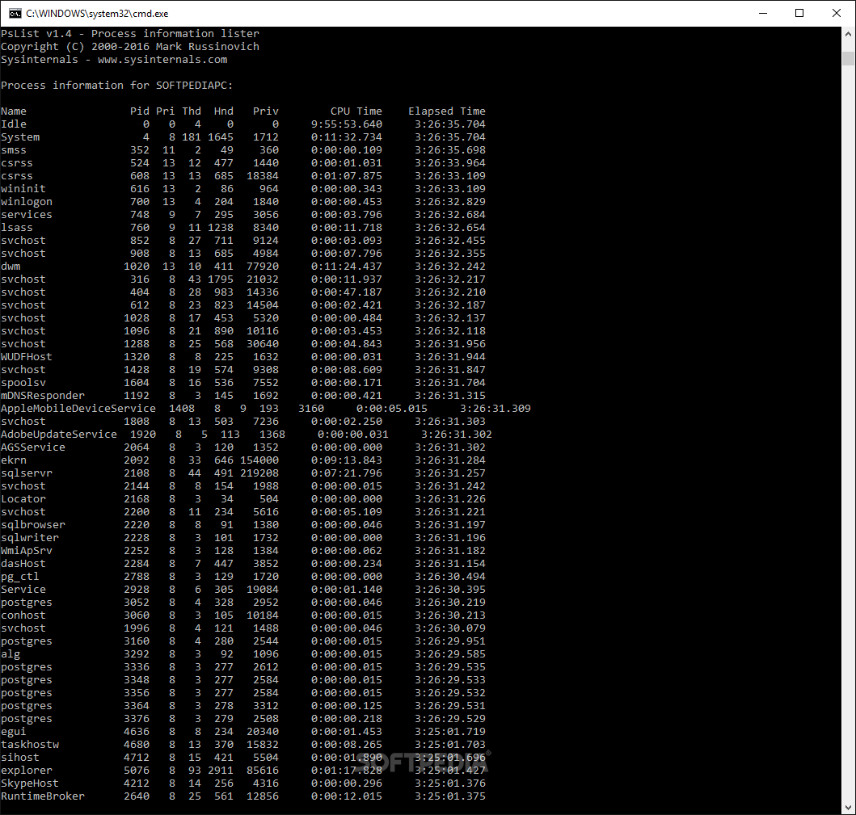Click the 'Service' process name
Screen dimensions: 856x815
[23, 590]
